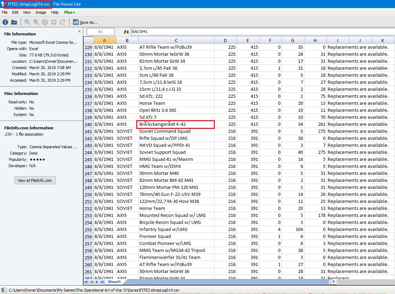Click the Modified date value in File Information
The width and height of the screenshot is (395, 294).
tap(50, 74)
